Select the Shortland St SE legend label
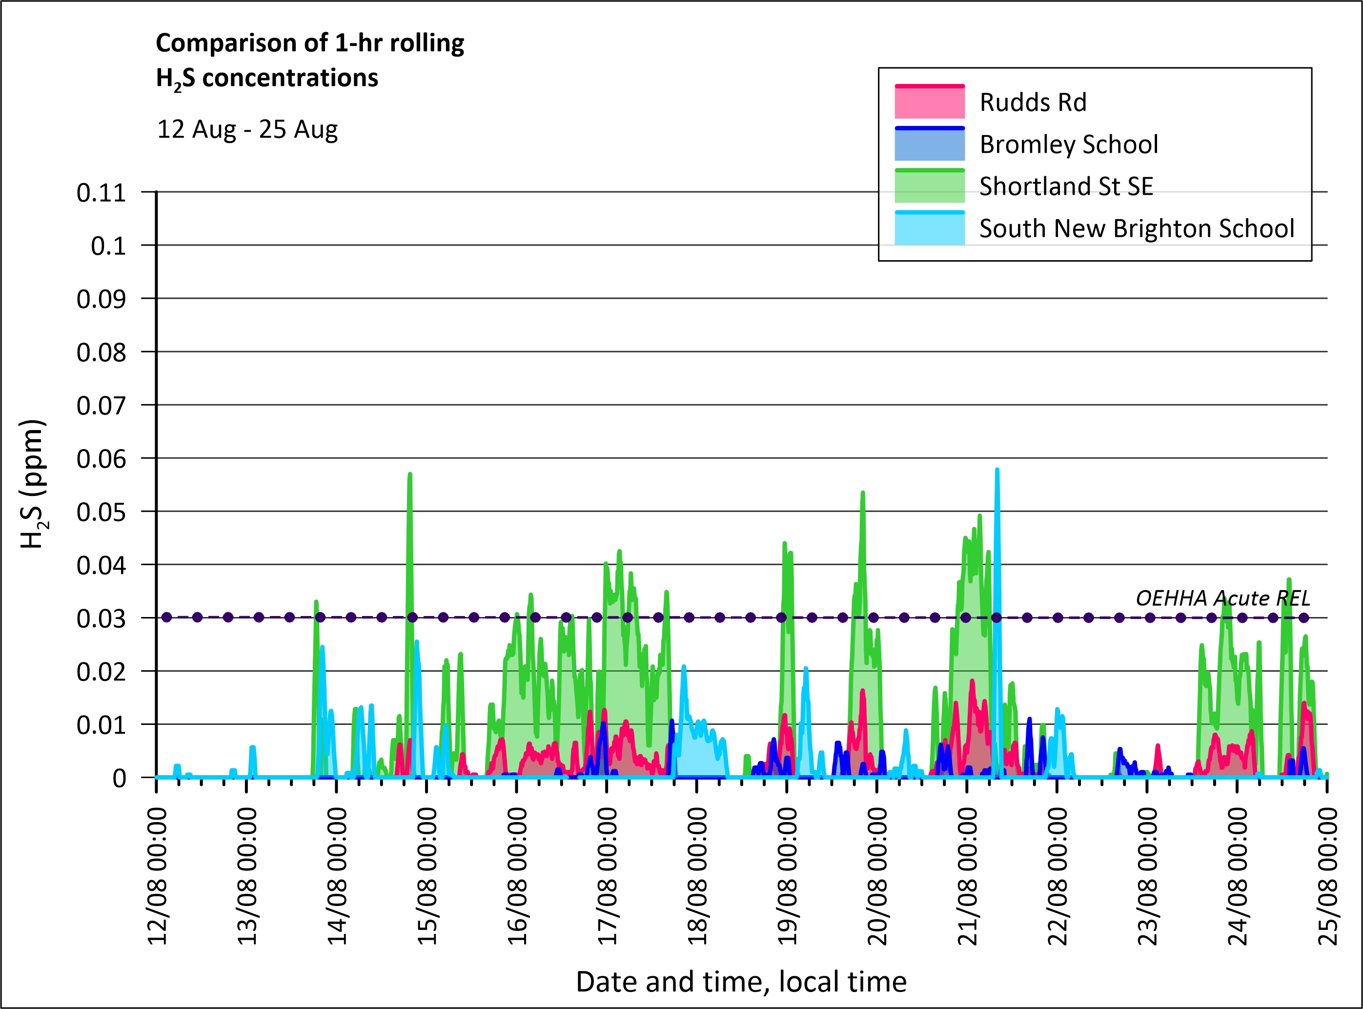The width and height of the screenshot is (1363, 1009). [x=1066, y=185]
